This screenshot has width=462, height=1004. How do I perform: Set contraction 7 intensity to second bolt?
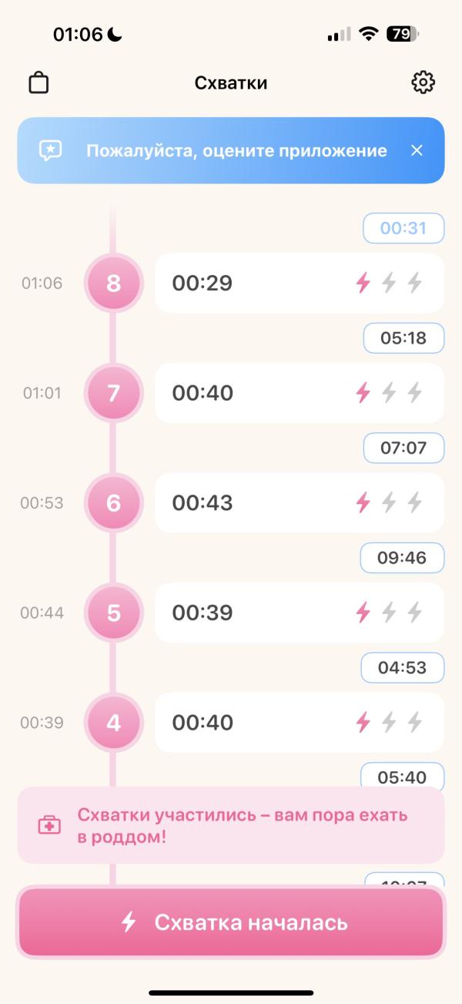pyautogui.click(x=389, y=393)
